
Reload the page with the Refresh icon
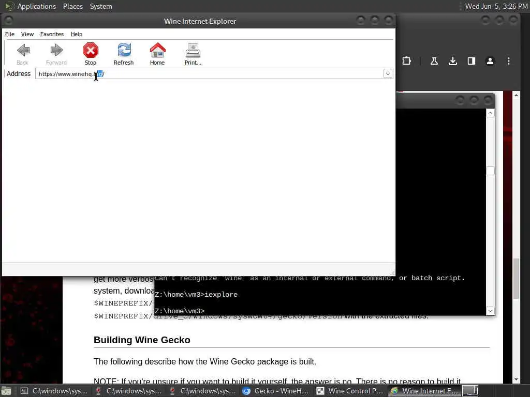click(124, 54)
